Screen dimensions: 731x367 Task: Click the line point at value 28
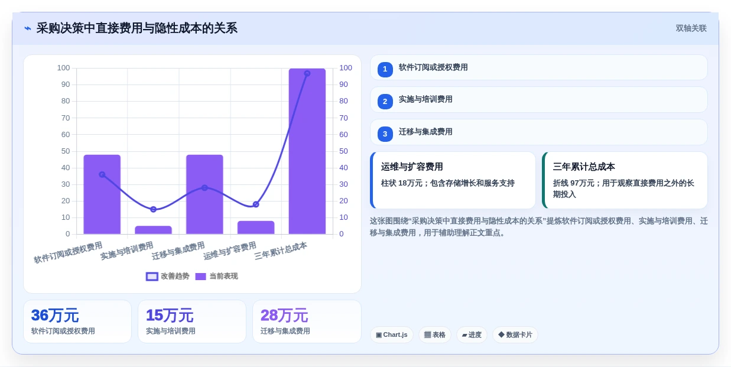pyautogui.click(x=204, y=187)
